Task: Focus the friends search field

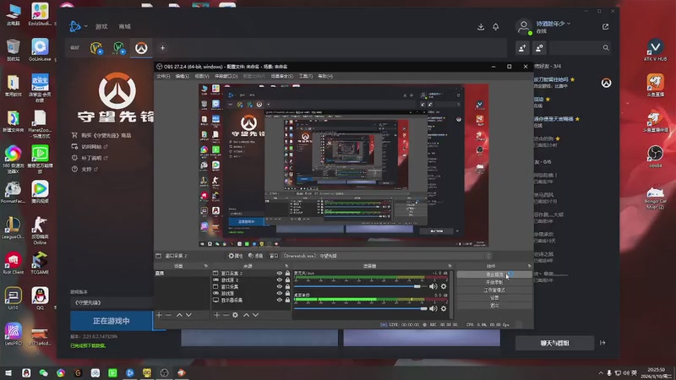Action: tap(581, 48)
